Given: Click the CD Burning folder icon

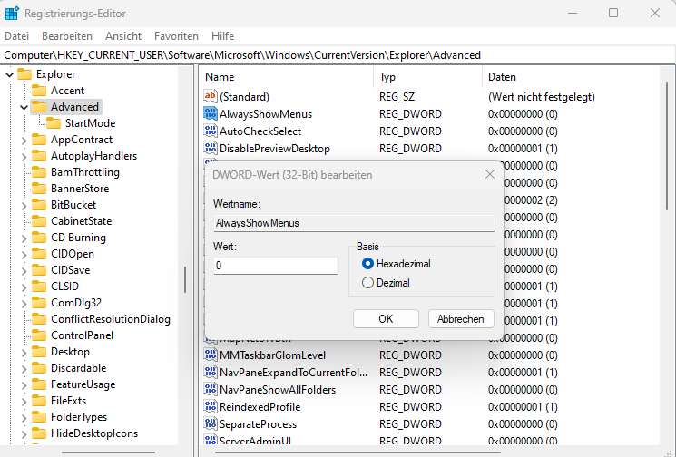Looking at the screenshot, I should tap(39, 238).
